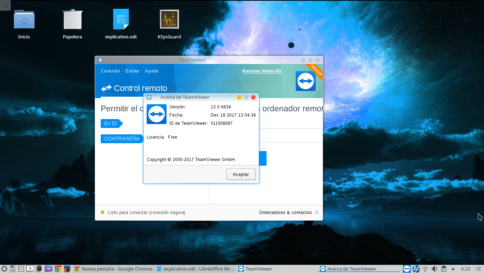This screenshot has width=484, height=273.
Task: Click the version number 13.0.6634
Action: 221,107
